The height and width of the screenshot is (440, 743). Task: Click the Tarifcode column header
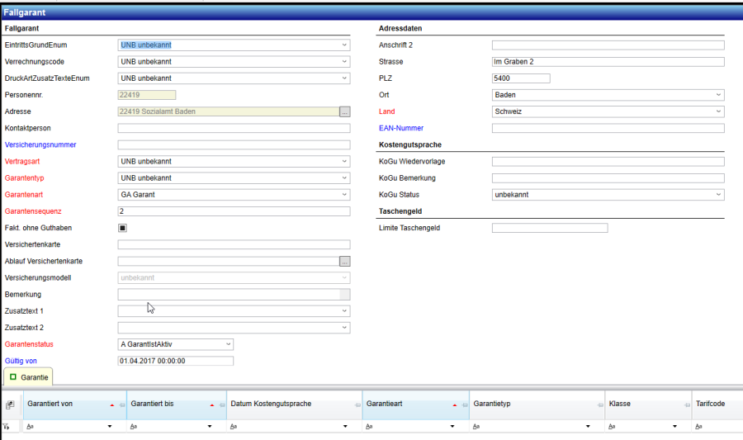(x=716, y=405)
